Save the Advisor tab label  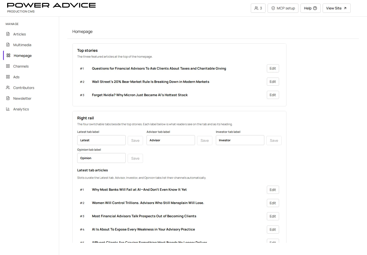(x=205, y=141)
